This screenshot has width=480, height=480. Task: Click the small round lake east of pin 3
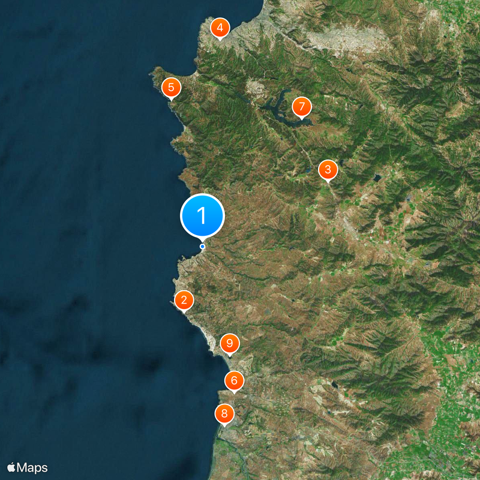coord(377,177)
